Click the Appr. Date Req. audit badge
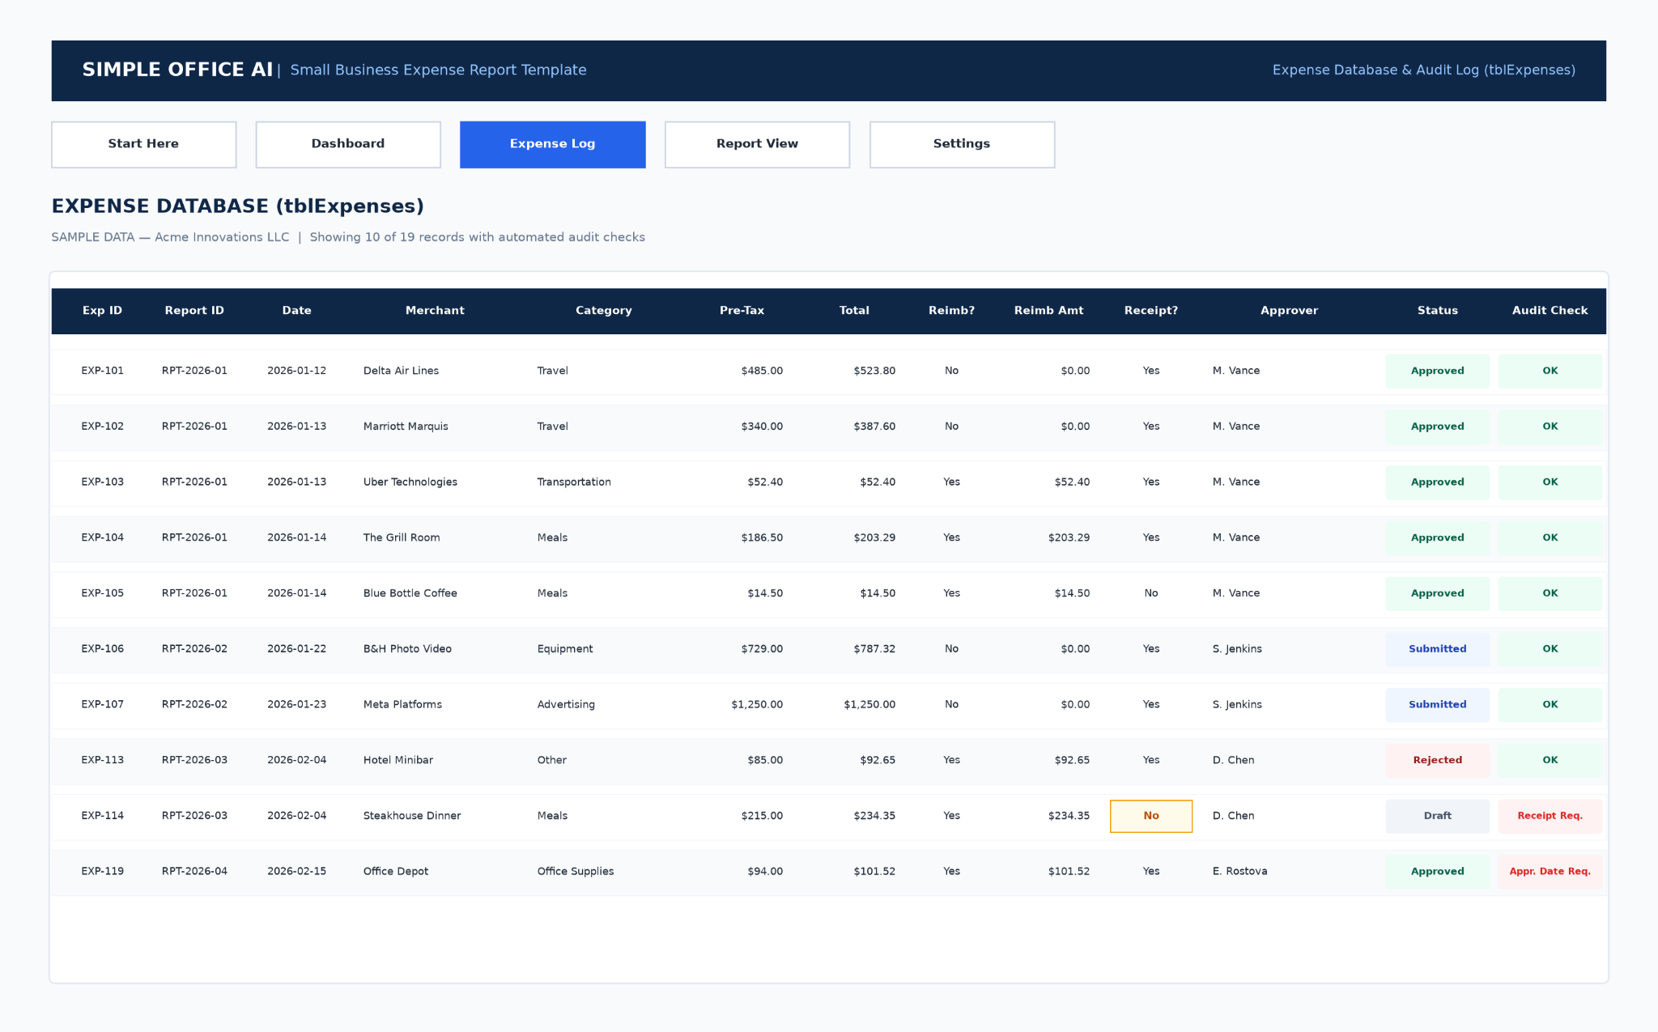Image resolution: width=1658 pixels, height=1032 pixels. pyautogui.click(x=1550, y=872)
